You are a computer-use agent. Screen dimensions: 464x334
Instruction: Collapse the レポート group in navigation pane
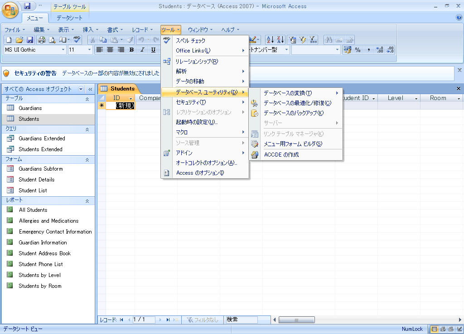click(87, 201)
